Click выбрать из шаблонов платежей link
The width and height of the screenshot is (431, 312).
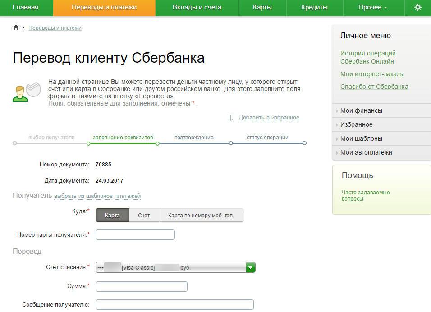pos(97,196)
